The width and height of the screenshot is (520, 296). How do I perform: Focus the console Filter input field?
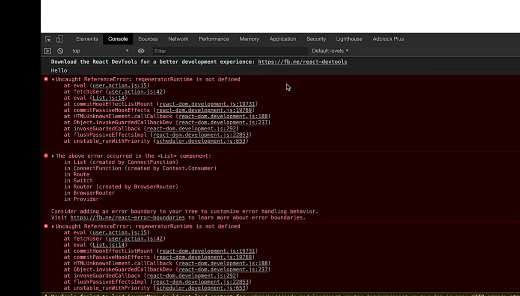pyautogui.click(x=229, y=51)
